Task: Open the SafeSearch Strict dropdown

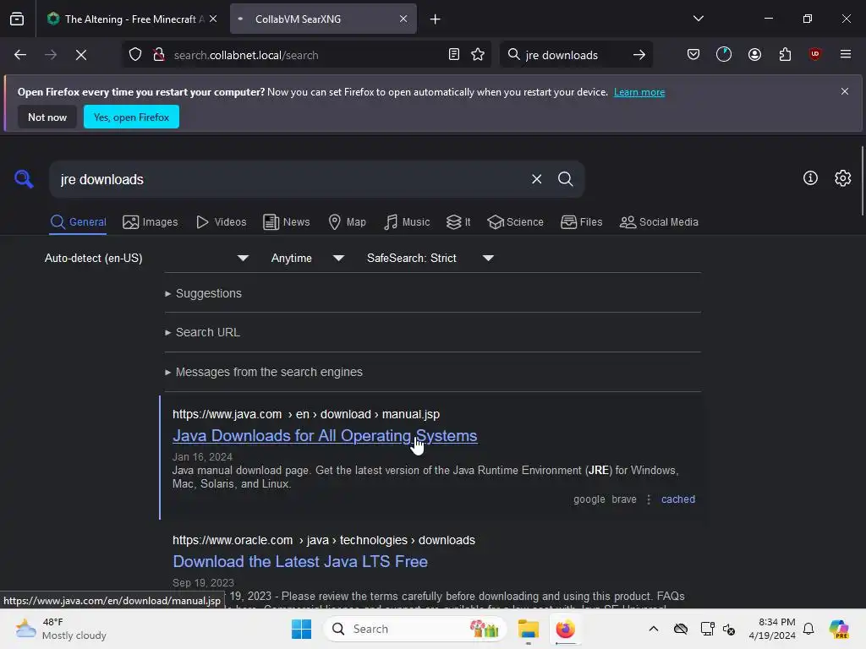Action: [430, 259]
